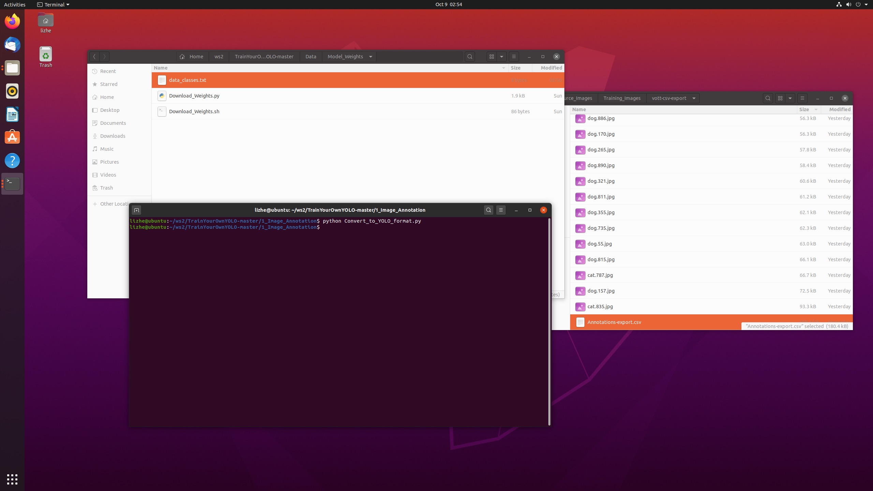The width and height of the screenshot is (873, 491).
Task: Select the lizhe home folder desktop icon
Action: pos(46,23)
